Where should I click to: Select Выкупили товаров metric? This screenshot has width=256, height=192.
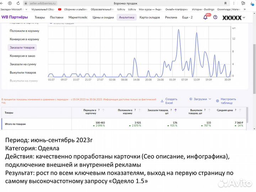tap(23, 73)
